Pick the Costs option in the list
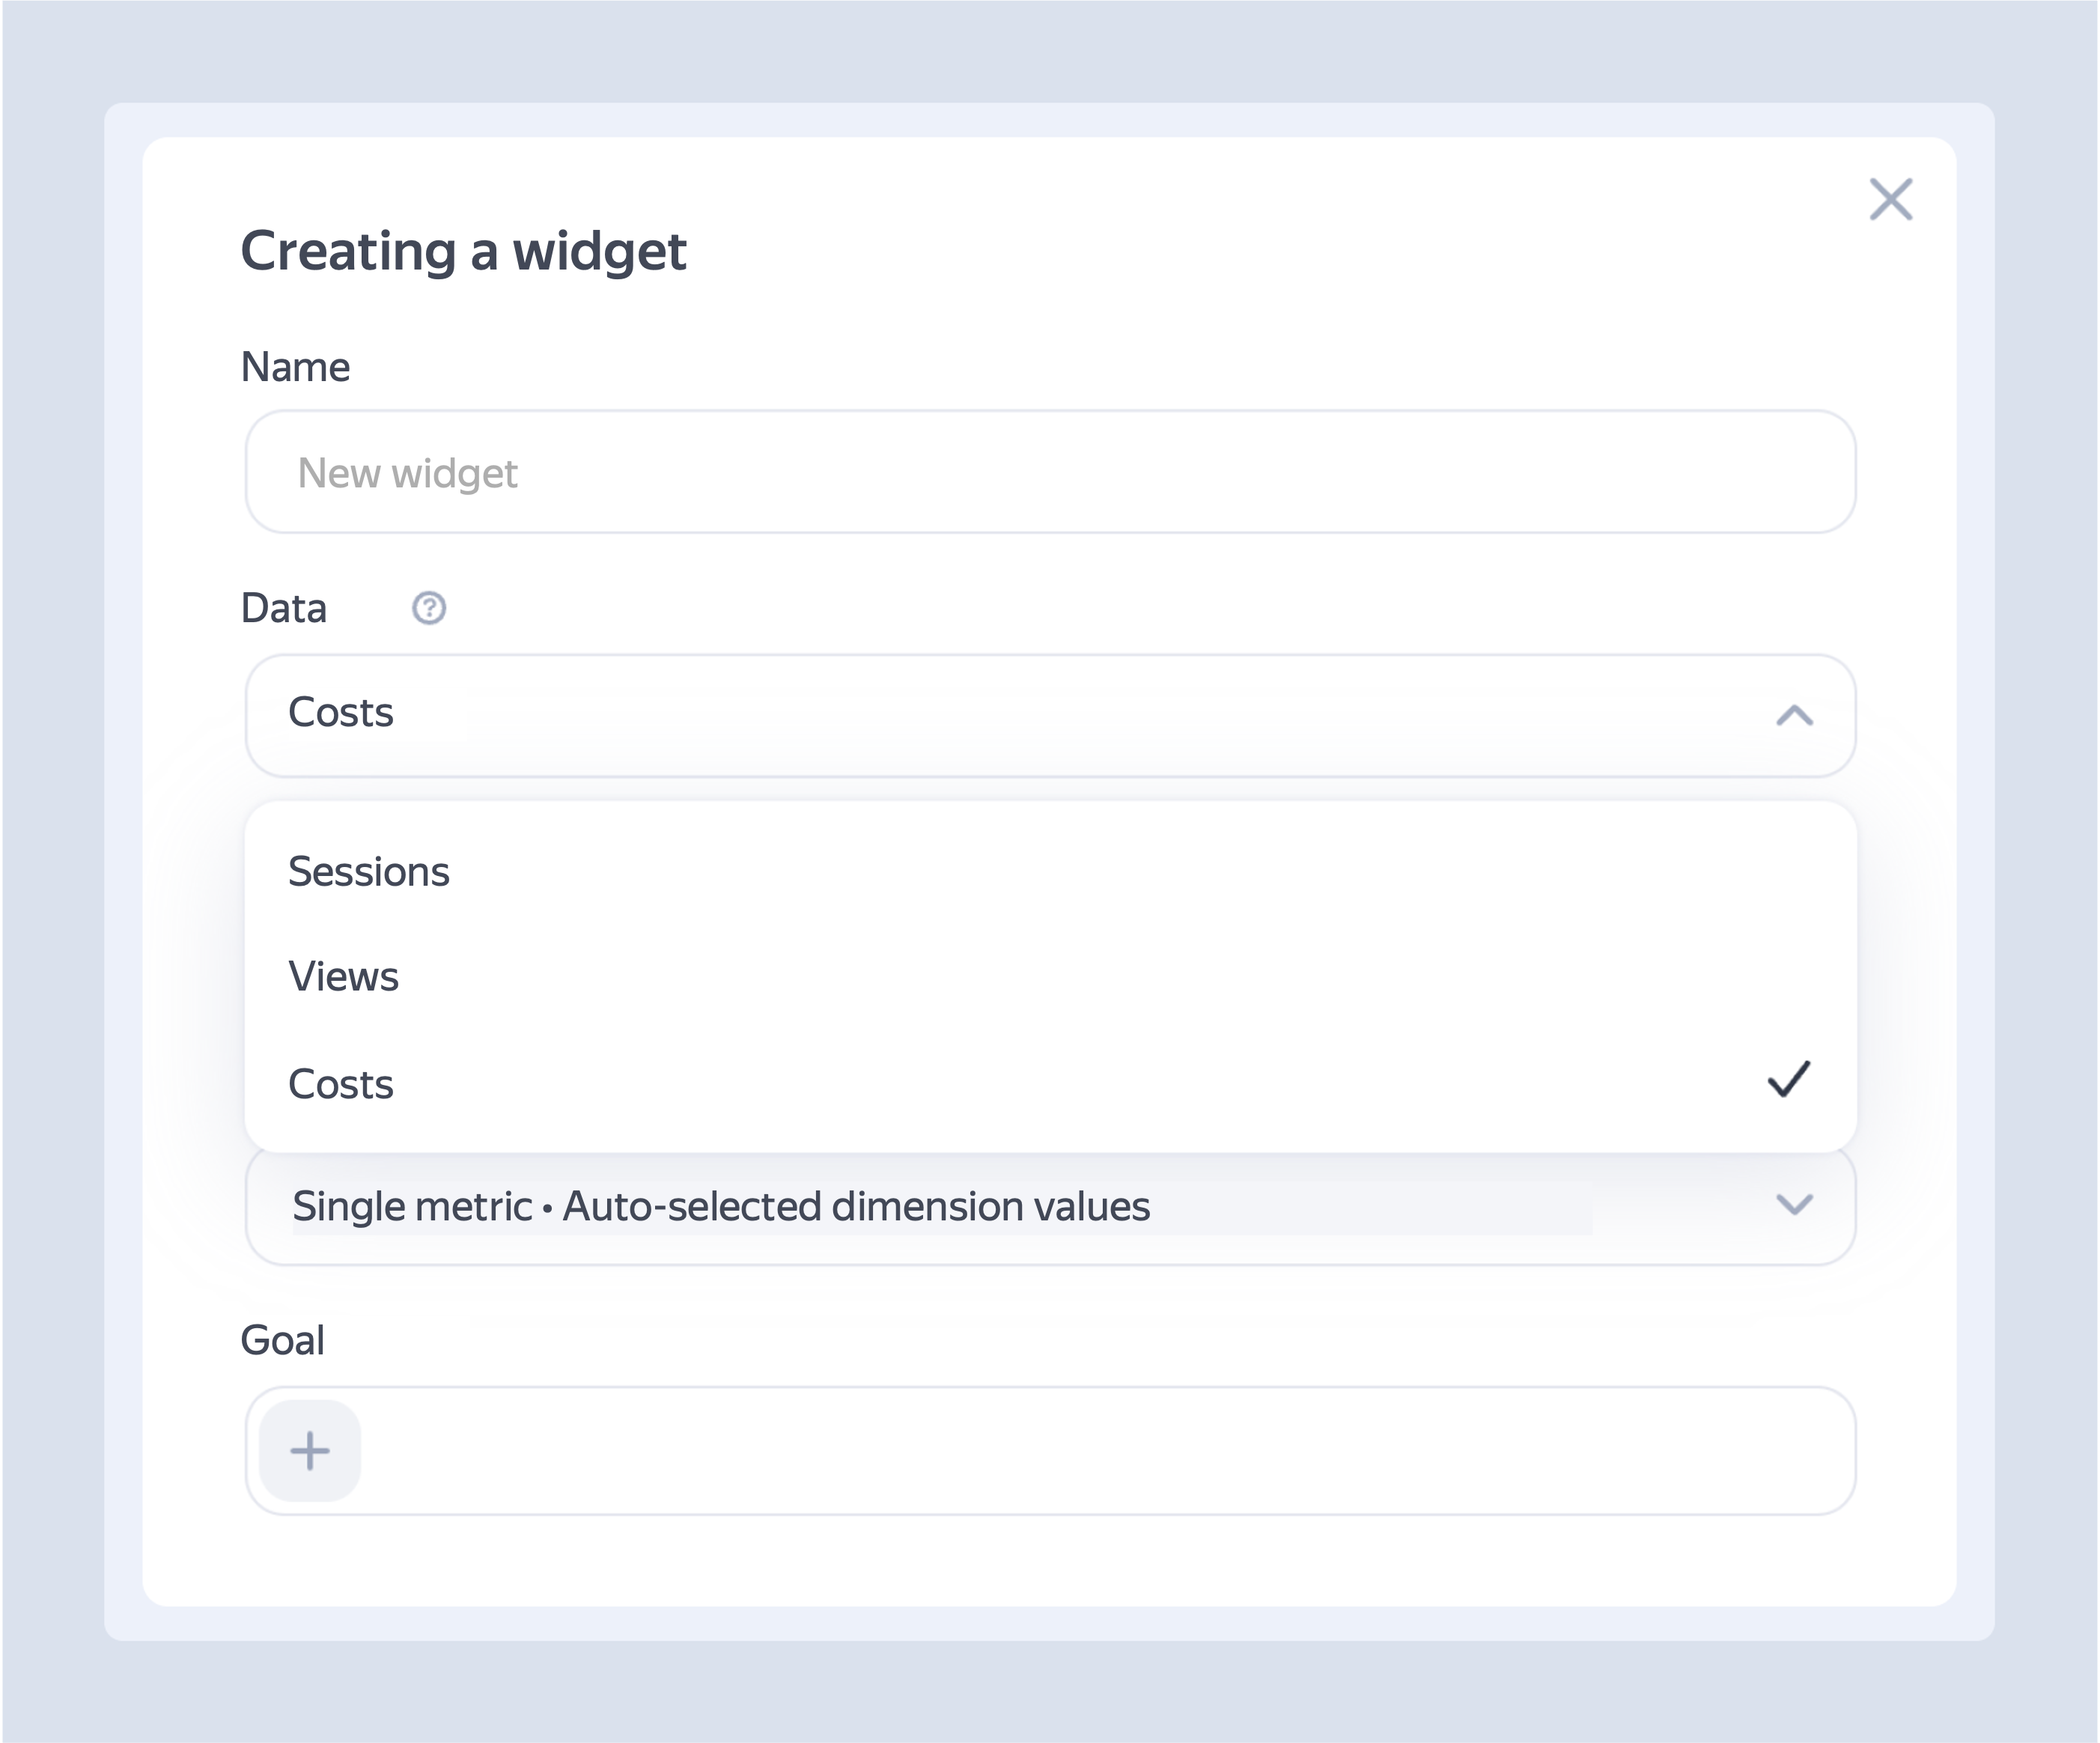This screenshot has width=2100, height=1743. click(x=1050, y=1084)
